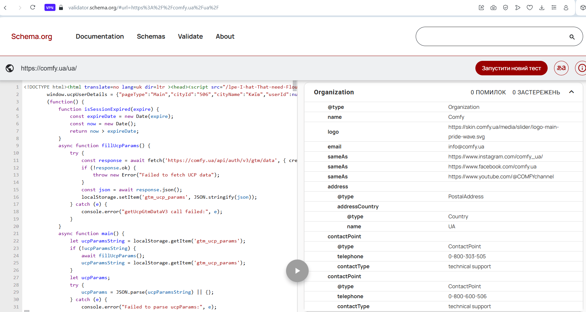Click the Country type value
Screen dimensions: 586x312
point(458,216)
